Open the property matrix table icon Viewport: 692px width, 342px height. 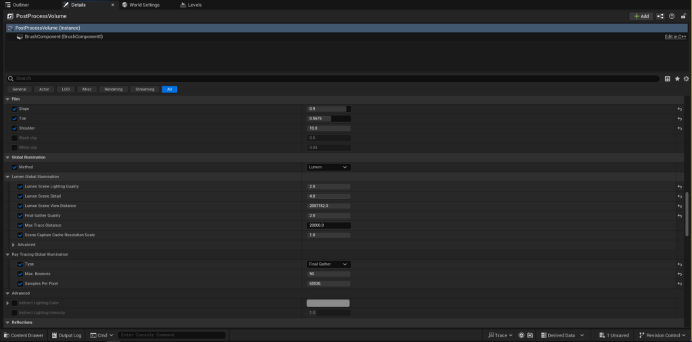[667, 79]
